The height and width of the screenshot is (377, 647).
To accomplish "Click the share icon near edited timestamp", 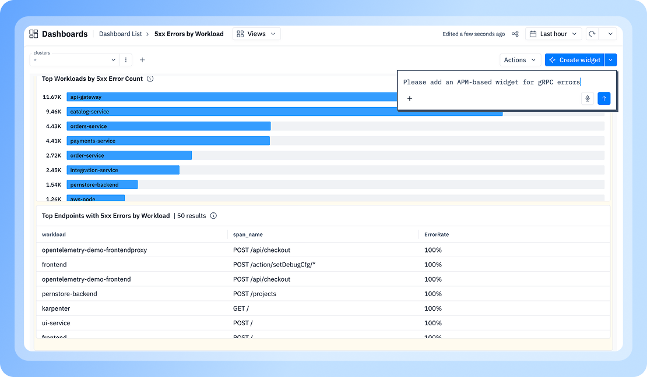I will point(515,34).
